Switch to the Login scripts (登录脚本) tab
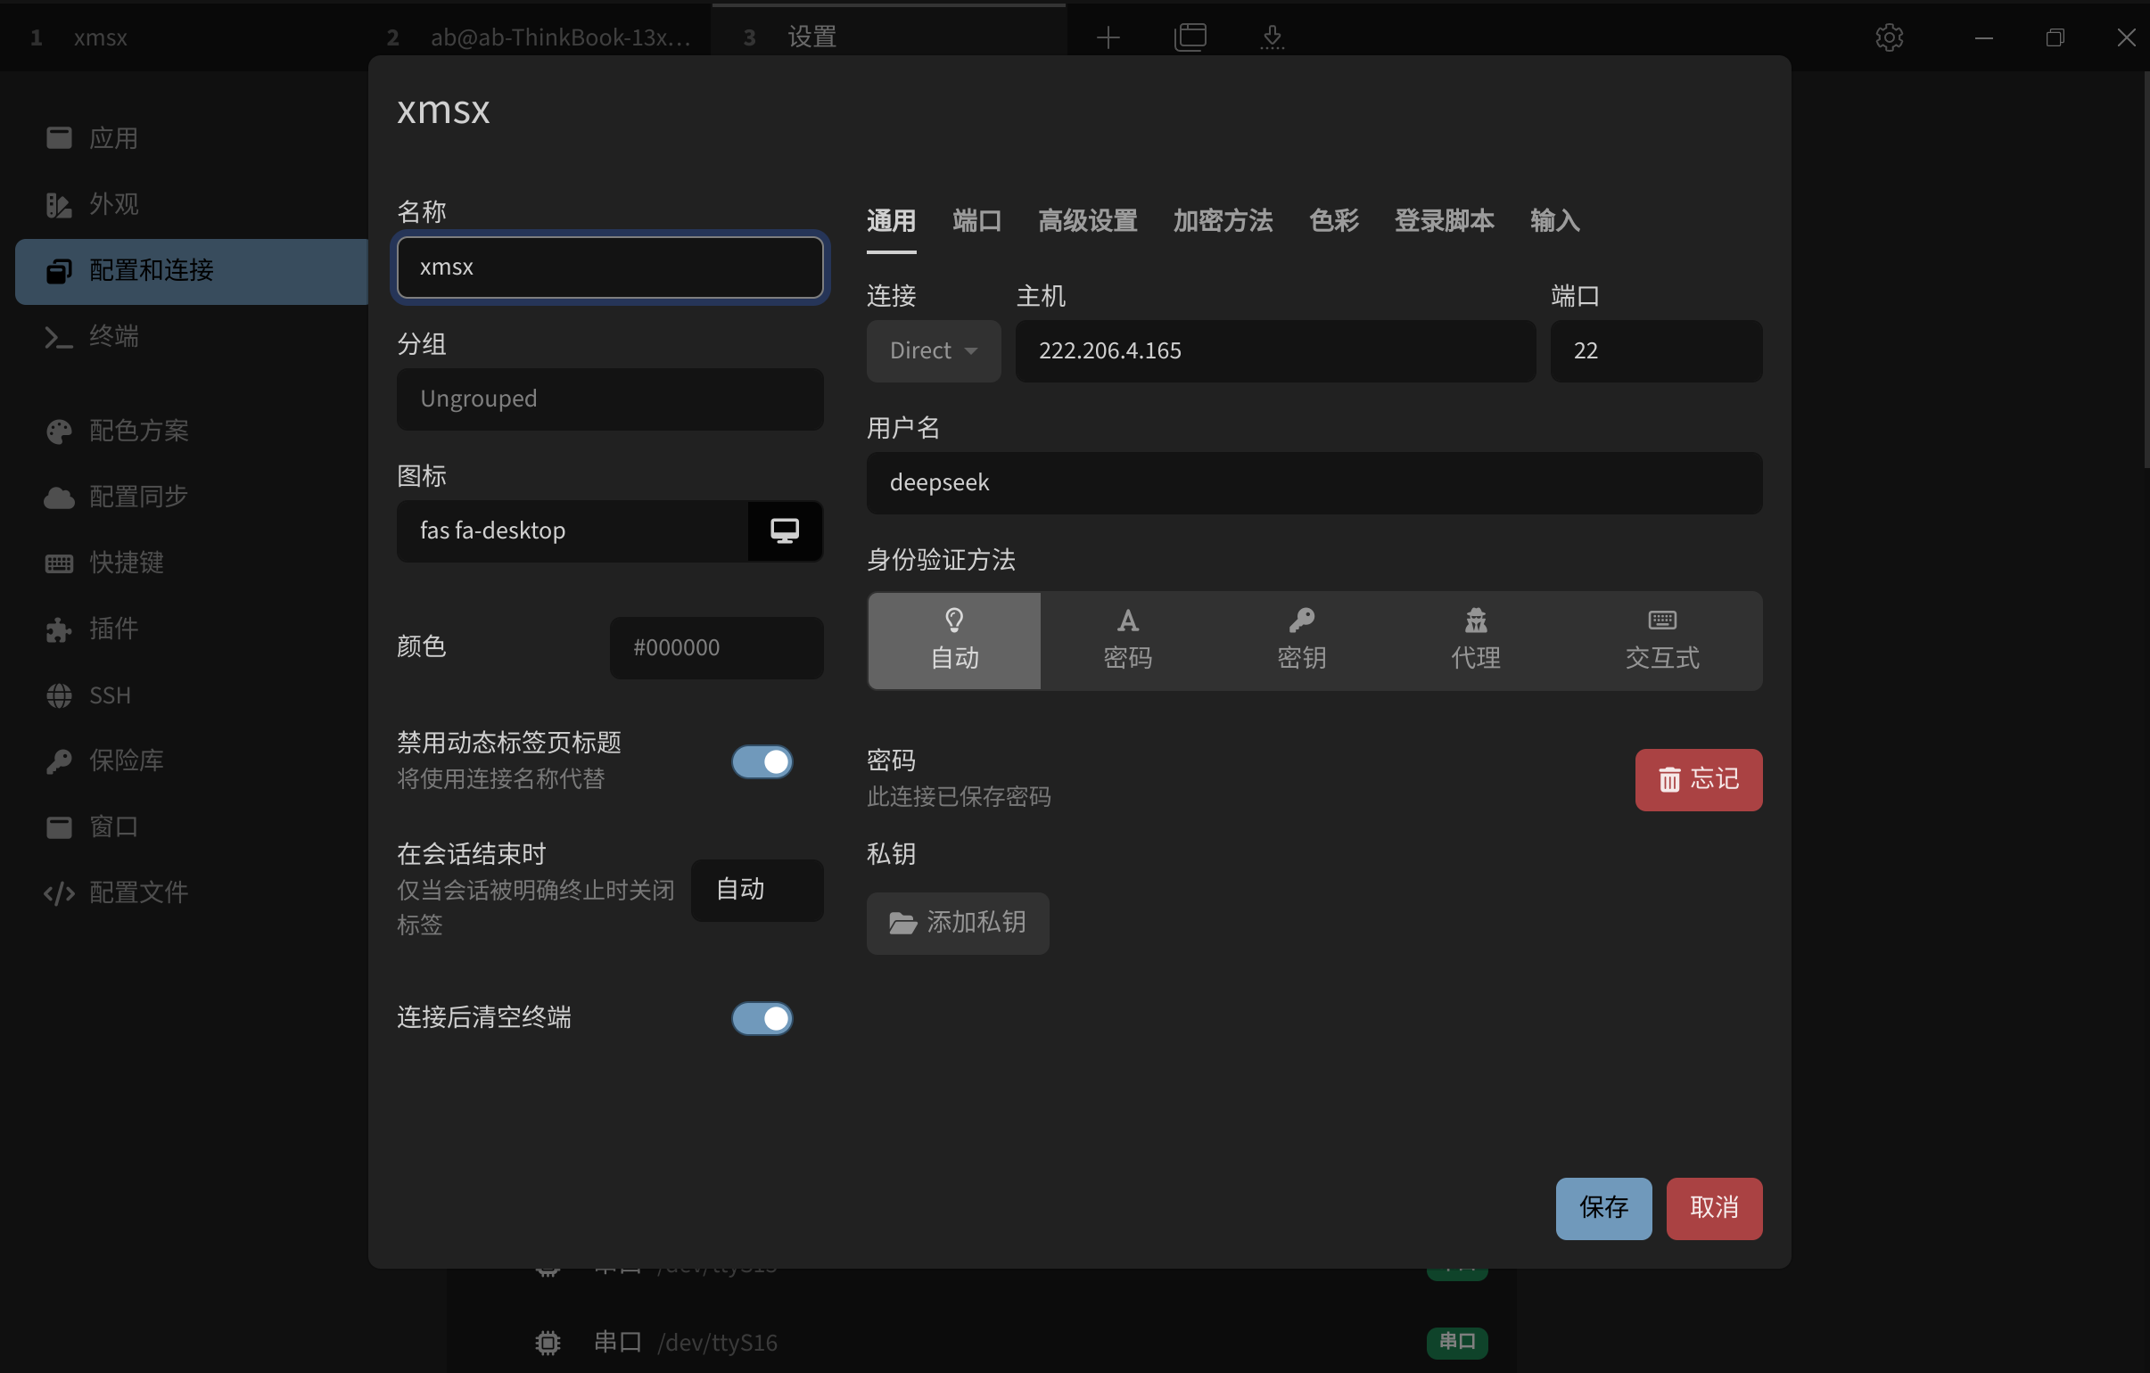This screenshot has width=2150, height=1373. coord(1443,220)
